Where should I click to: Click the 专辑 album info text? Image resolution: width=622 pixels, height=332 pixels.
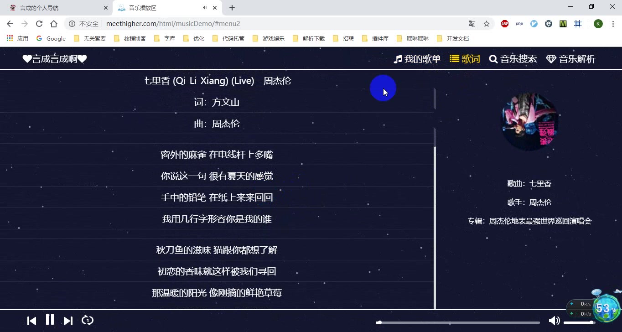coord(529,221)
